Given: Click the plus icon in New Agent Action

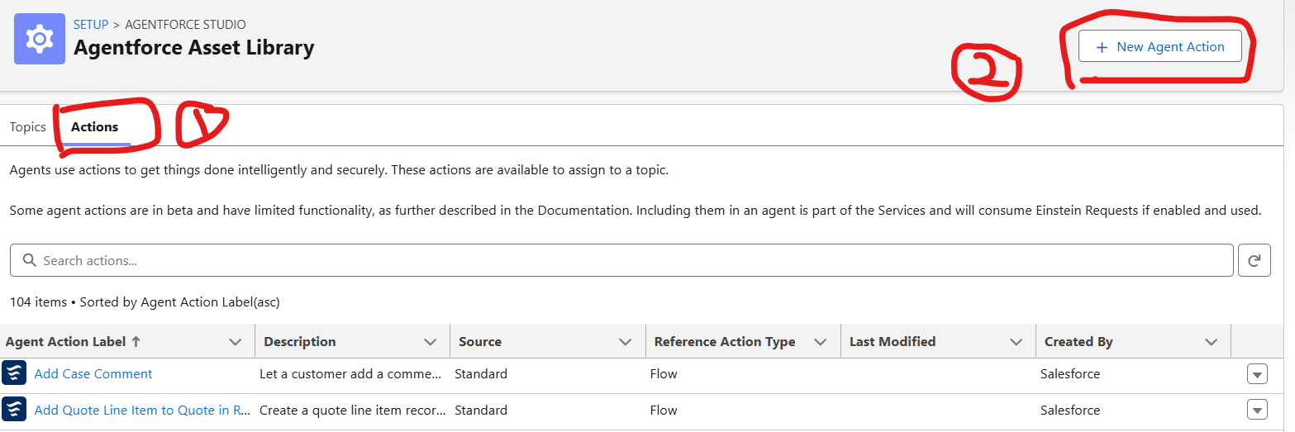Looking at the screenshot, I should coord(1102,48).
